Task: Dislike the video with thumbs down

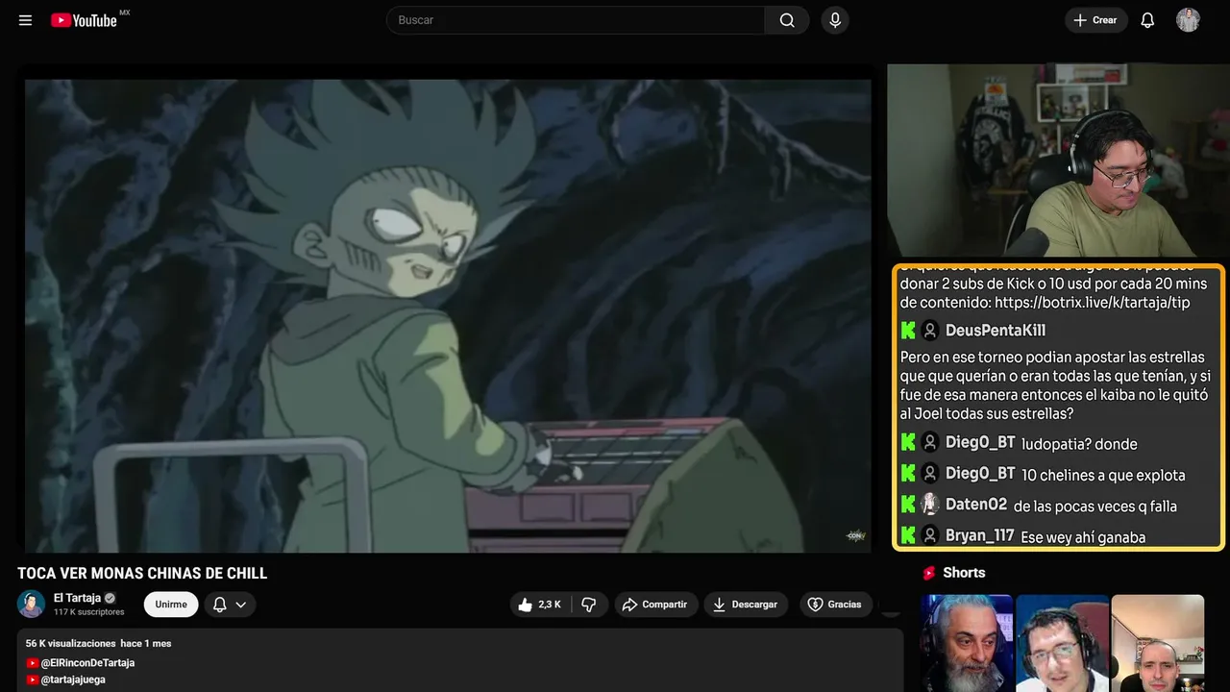Action: pos(589,605)
